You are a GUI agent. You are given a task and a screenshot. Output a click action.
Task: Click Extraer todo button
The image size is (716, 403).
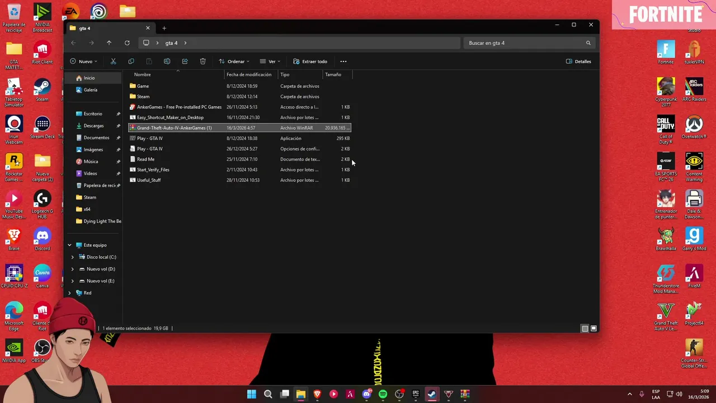click(310, 62)
